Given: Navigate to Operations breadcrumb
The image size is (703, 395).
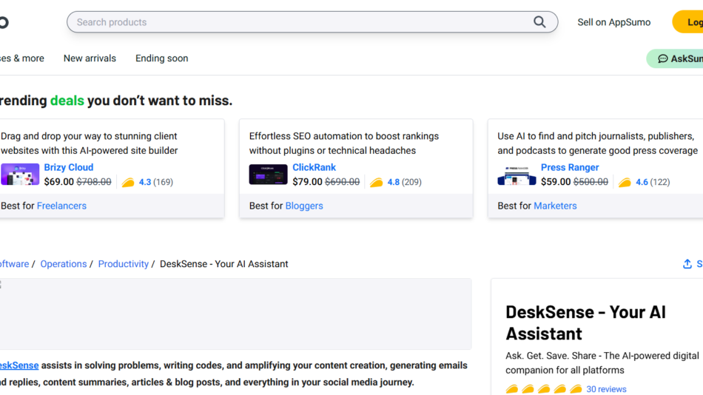Looking at the screenshot, I should (64, 264).
